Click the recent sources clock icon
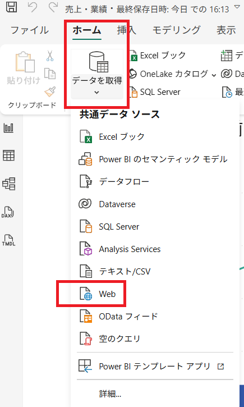 227,92
